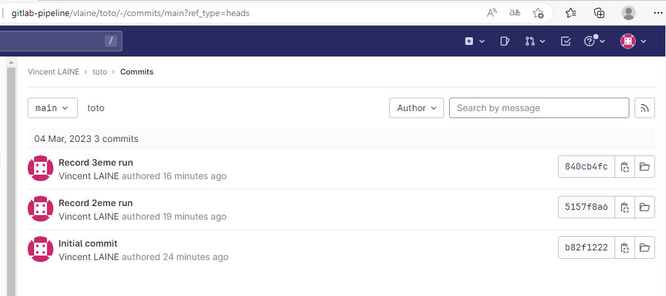Click the sidebar scrollbar up arrow
The image size is (666, 296).
coord(11,63)
